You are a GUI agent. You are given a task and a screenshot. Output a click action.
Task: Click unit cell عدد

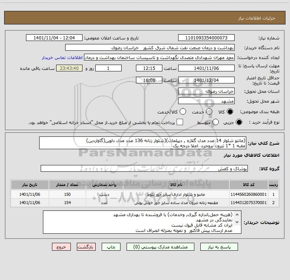(104, 203)
